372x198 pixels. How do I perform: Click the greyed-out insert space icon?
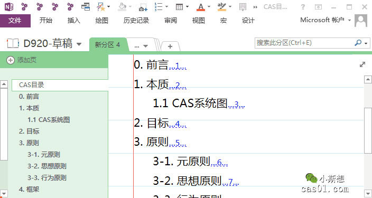[x=243, y=7]
